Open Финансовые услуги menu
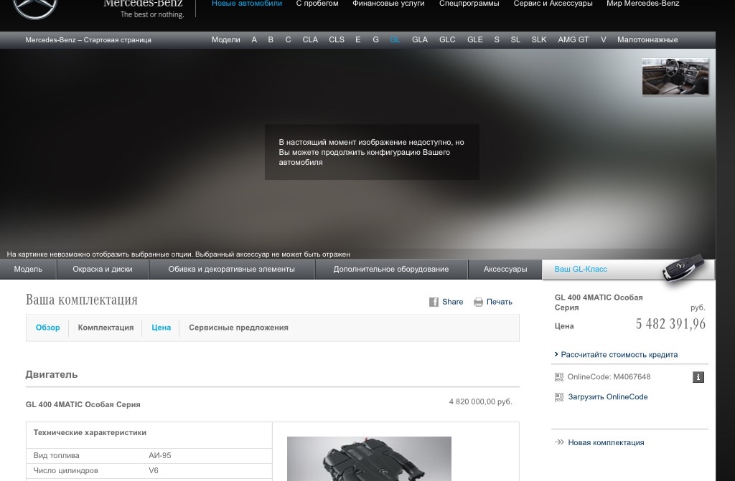Viewport: 735px width, 481px height. (388, 4)
